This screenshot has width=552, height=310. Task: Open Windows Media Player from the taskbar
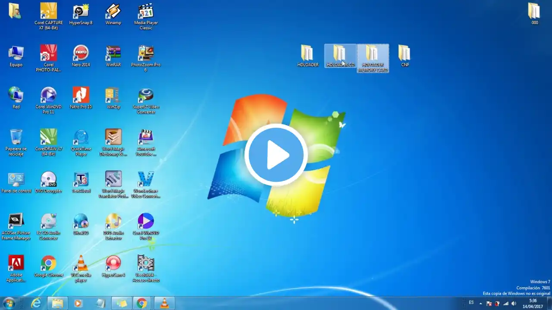[78, 303]
